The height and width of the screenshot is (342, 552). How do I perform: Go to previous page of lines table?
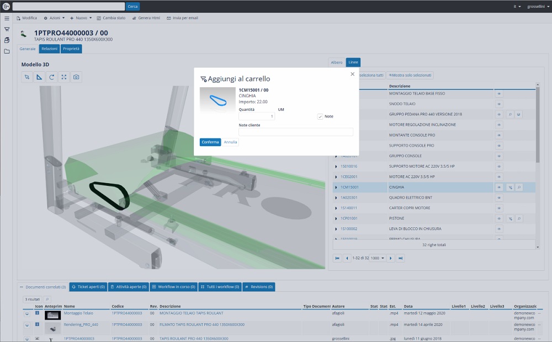click(347, 258)
